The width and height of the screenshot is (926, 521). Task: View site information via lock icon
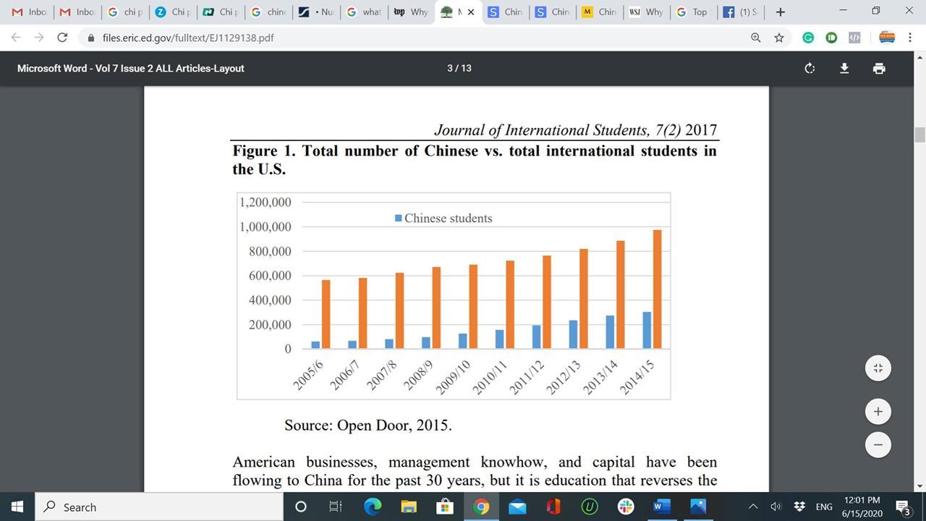pyautogui.click(x=91, y=38)
